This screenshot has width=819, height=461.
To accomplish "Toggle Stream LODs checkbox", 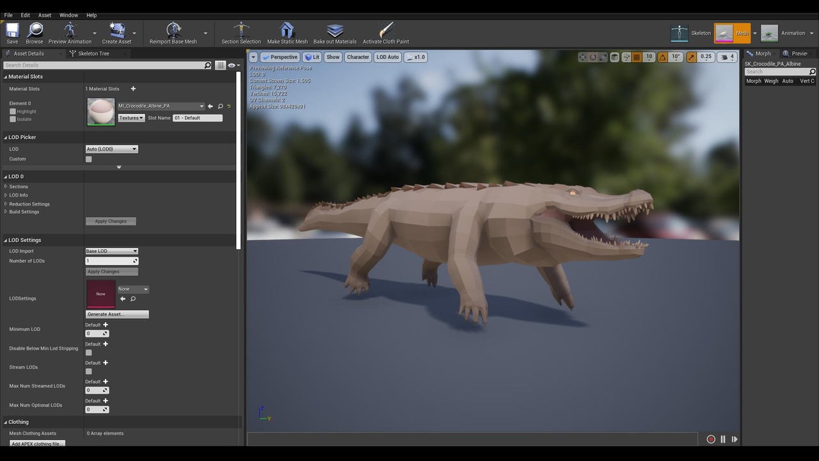I will 88,371.
